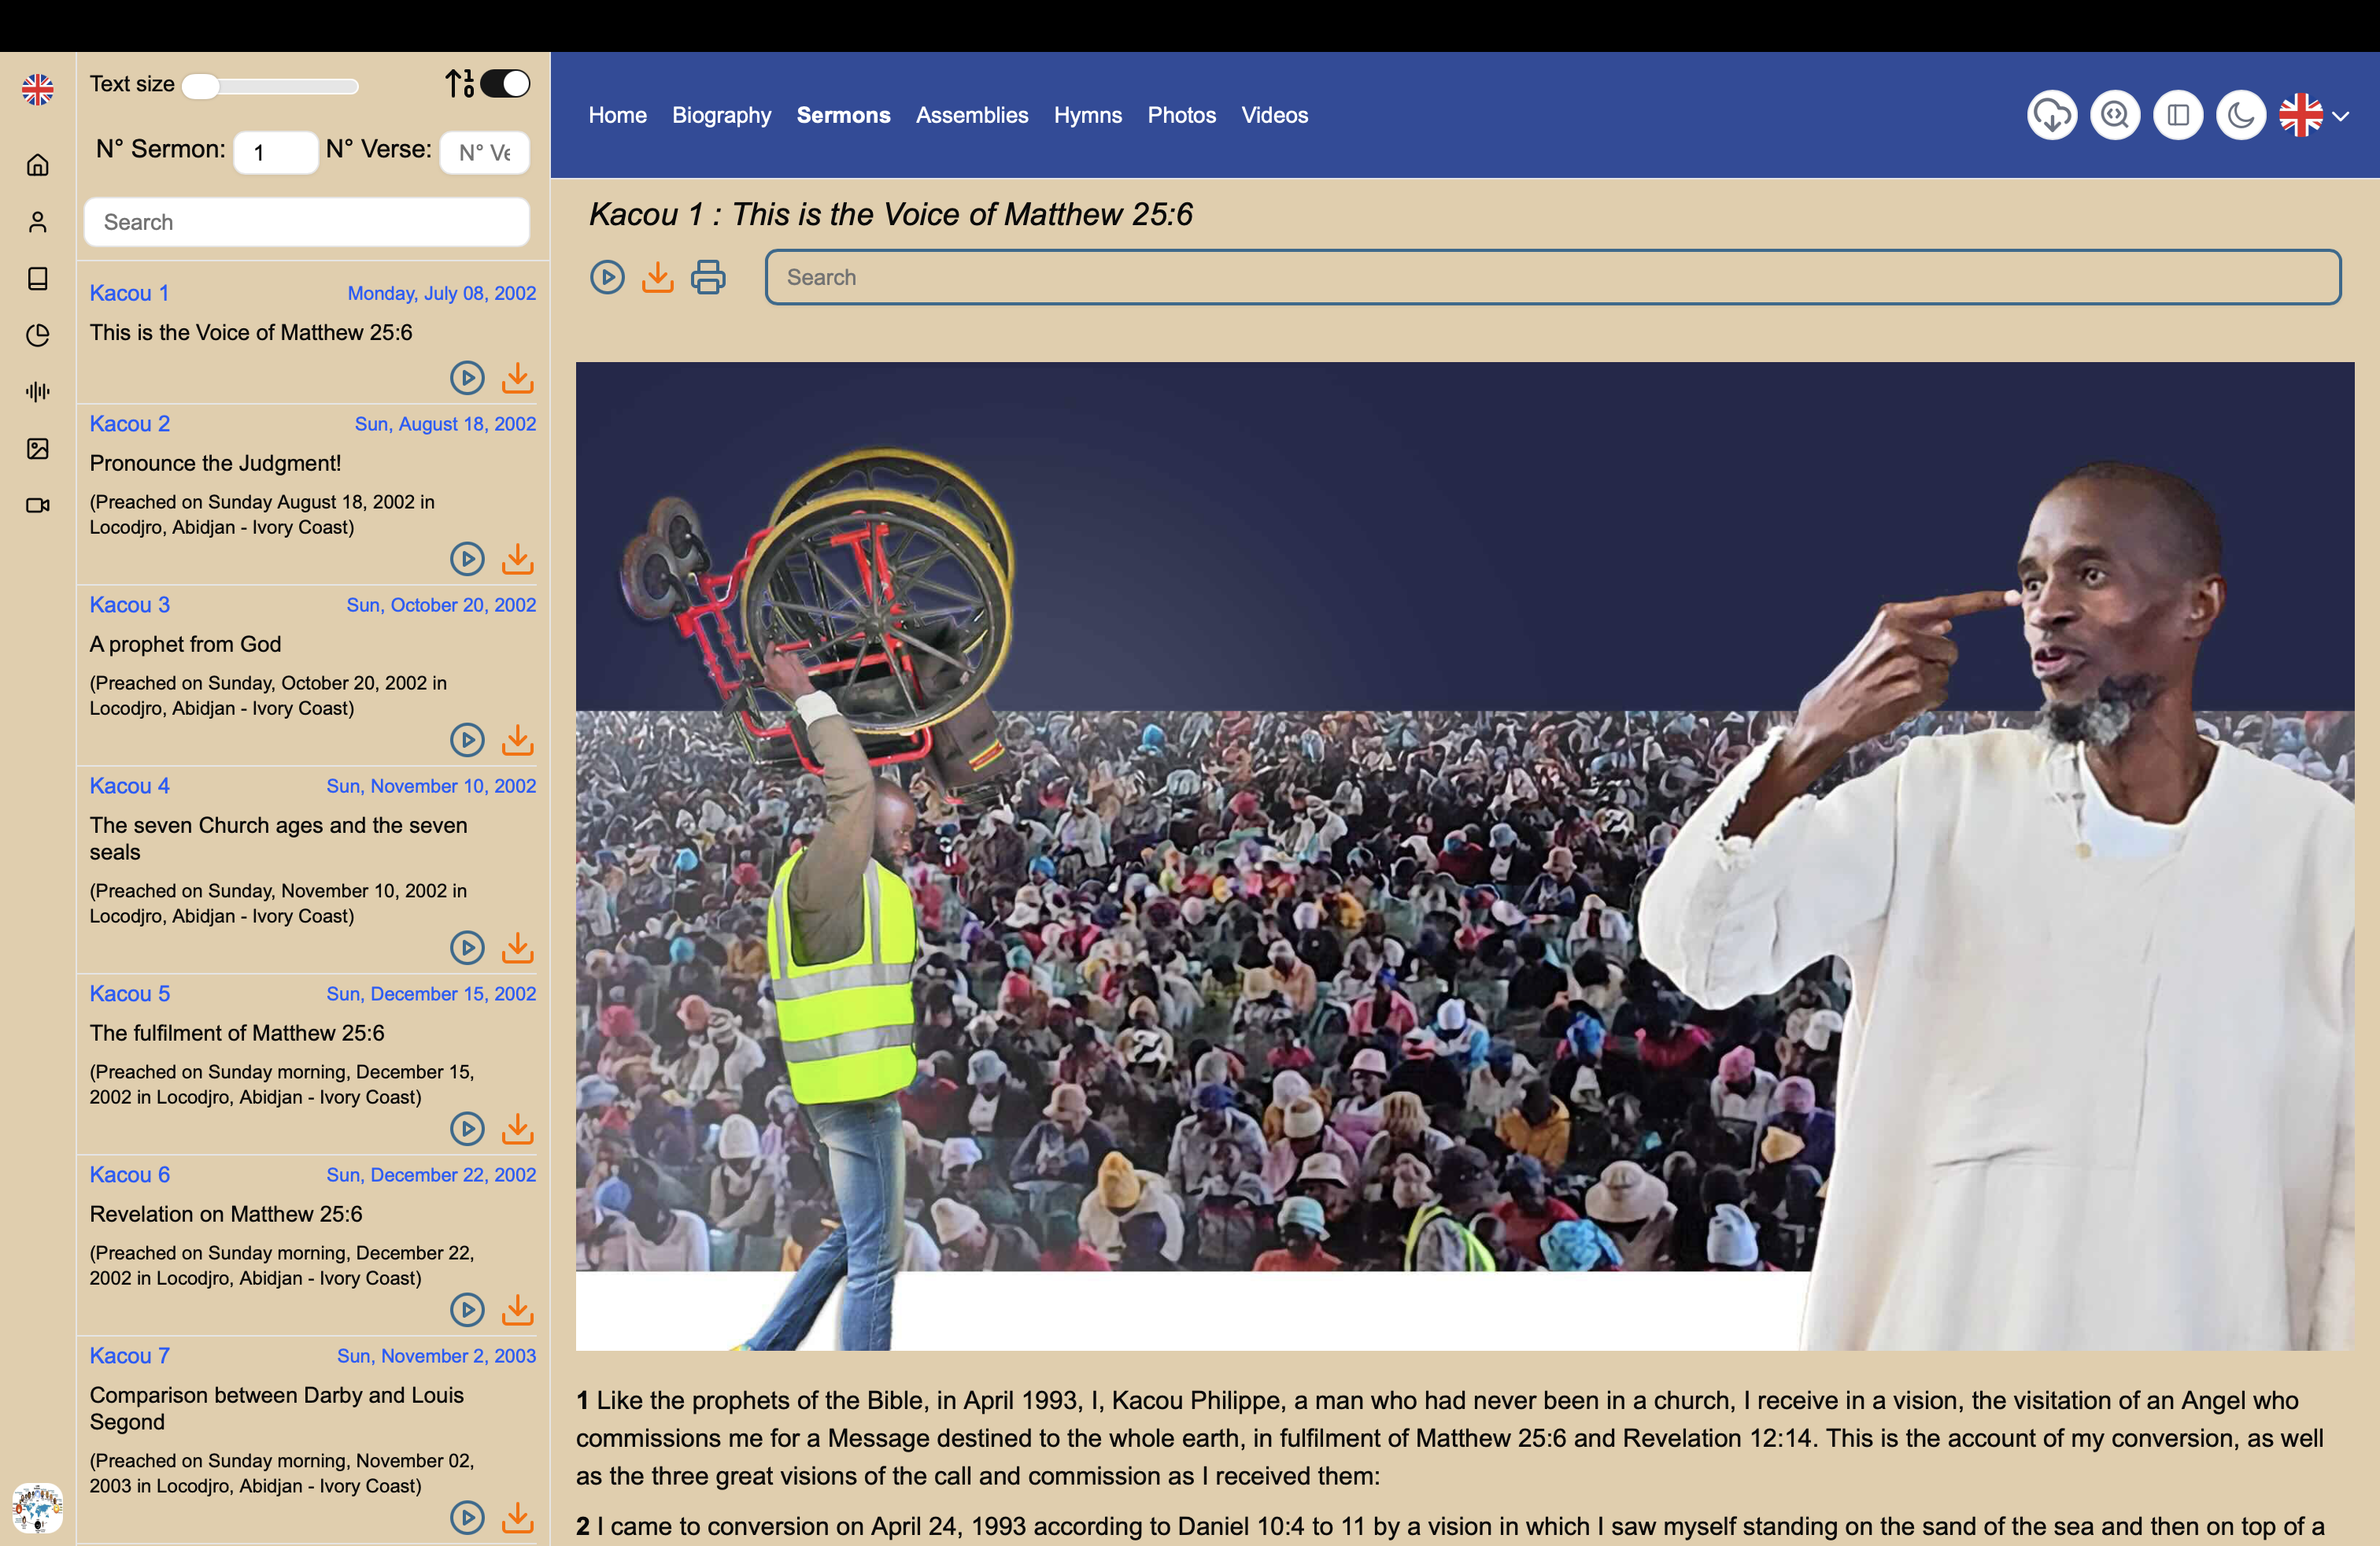
Task: Switch to the Assemblies tab
Action: (972, 115)
